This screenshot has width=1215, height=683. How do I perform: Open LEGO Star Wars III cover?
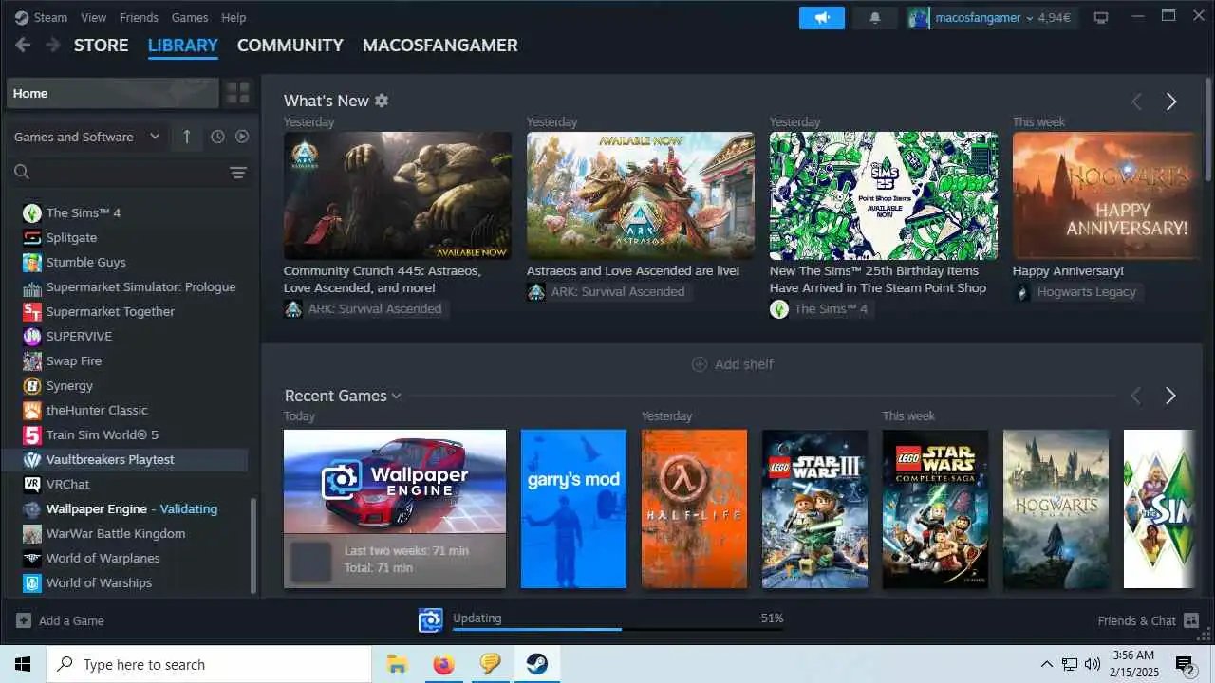[x=814, y=508]
